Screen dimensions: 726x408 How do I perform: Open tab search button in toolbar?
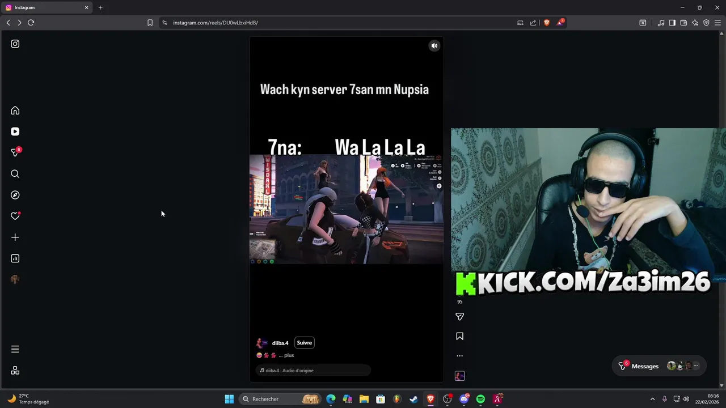coord(643,23)
